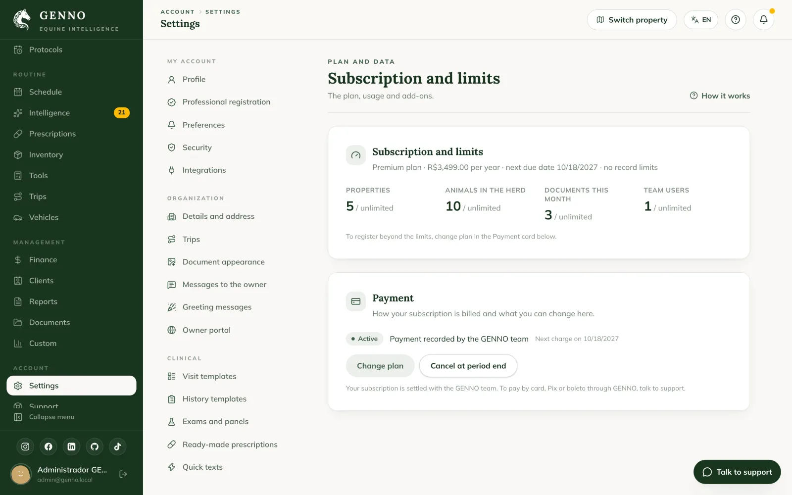This screenshot has width=792, height=495.
Task: Click the '1 / unlimited' team users value
Action: (668, 206)
